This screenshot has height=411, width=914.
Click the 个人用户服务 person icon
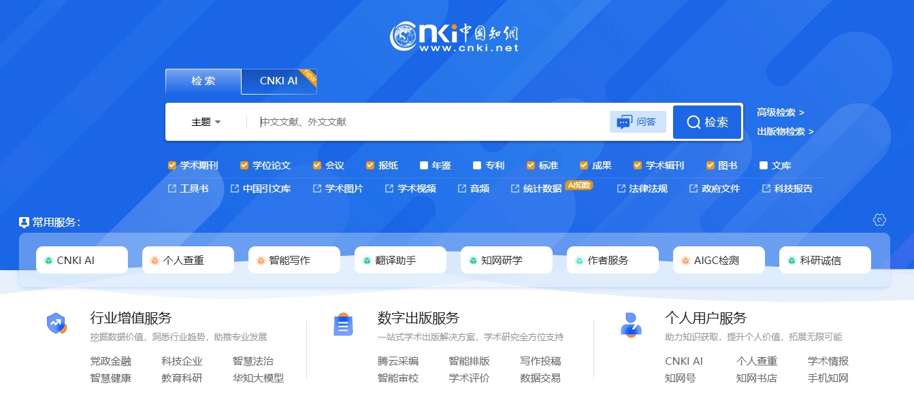tap(631, 324)
